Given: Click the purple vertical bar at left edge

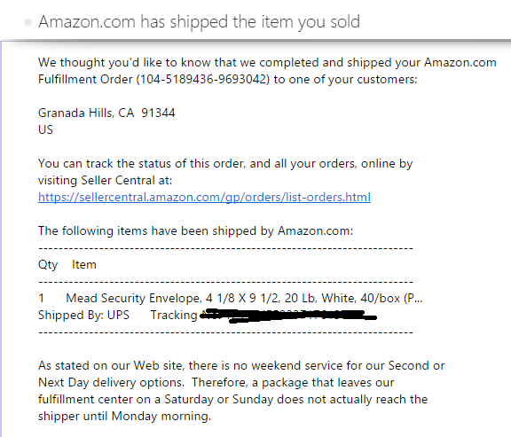Looking at the screenshot, I should pyautogui.click(x=1, y=239).
